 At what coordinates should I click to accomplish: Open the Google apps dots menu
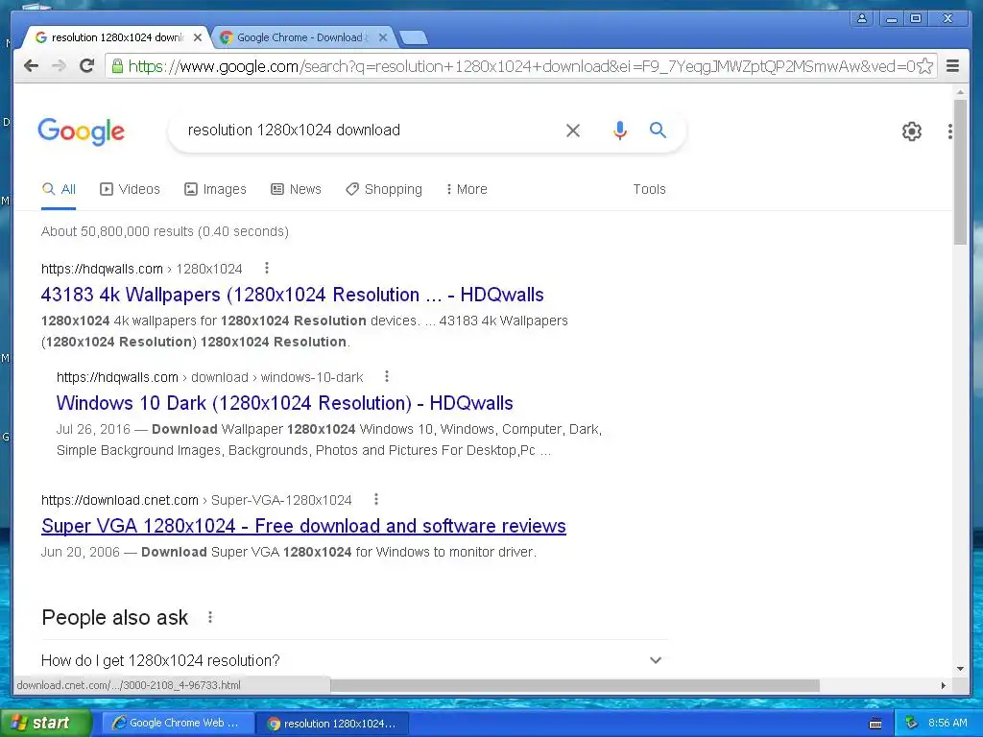coord(949,131)
